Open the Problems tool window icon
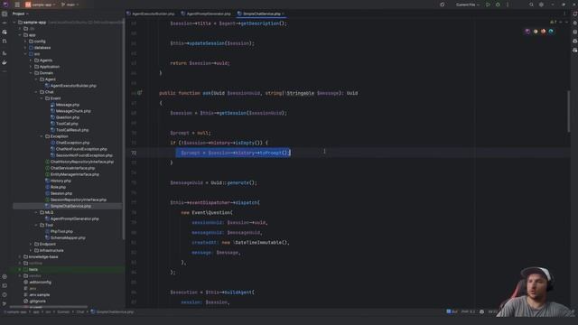578x325 pixels. coord(5,295)
